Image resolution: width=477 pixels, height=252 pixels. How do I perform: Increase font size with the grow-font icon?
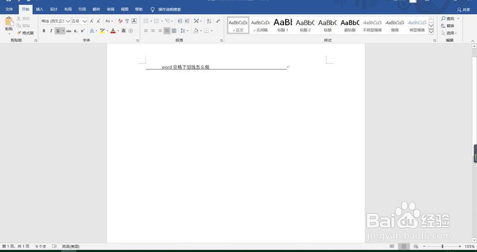[x=92, y=21]
